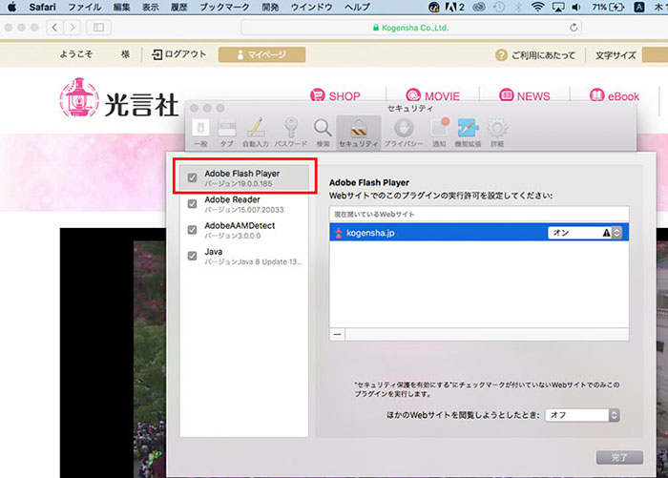Screen dimensions: 668x478
Task: Open the 表示 menu
Action: point(151,7)
